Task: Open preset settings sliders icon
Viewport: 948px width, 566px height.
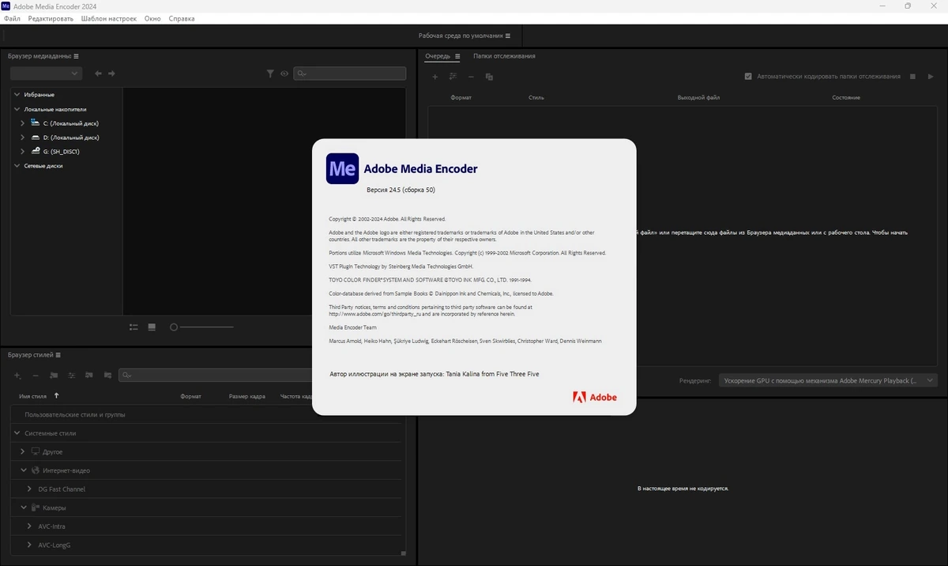Action: point(71,375)
